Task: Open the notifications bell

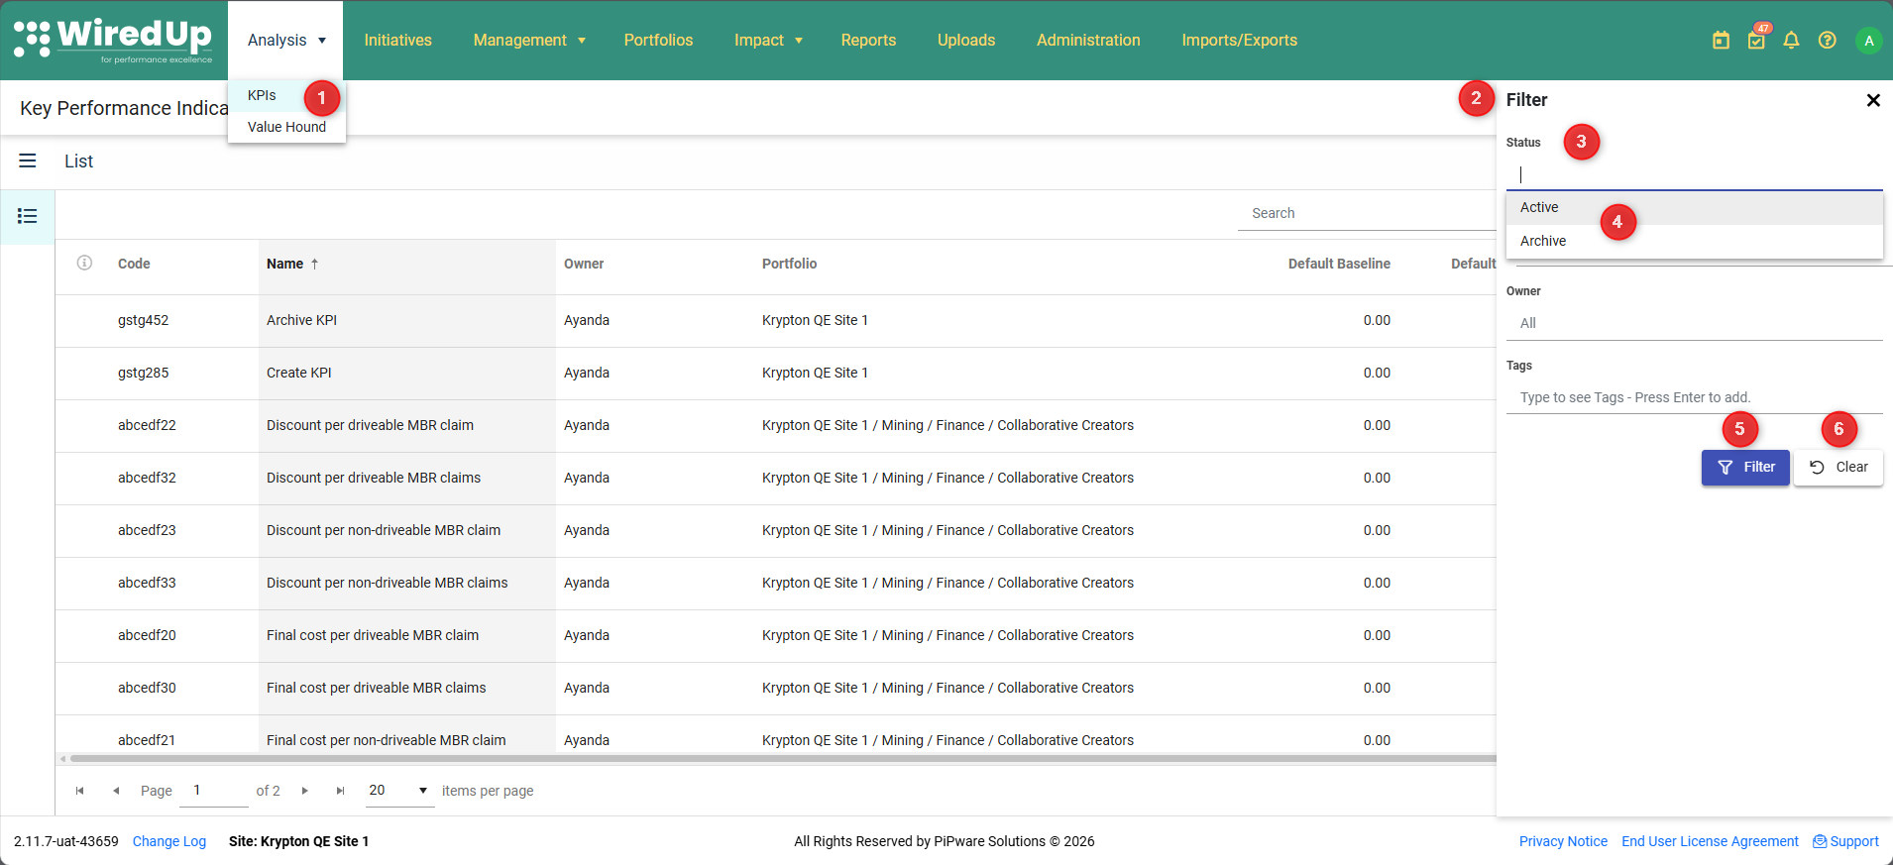Action: pyautogui.click(x=1791, y=41)
